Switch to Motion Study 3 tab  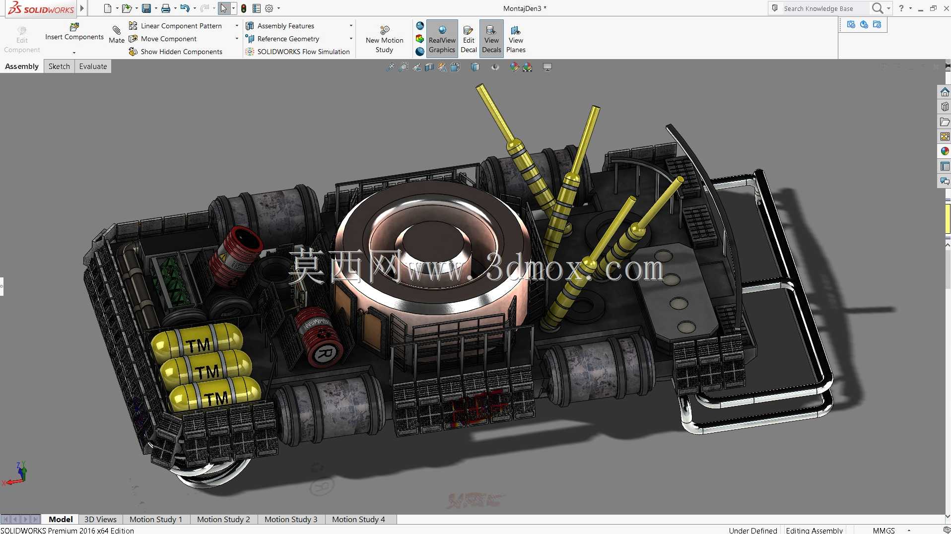coord(291,520)
